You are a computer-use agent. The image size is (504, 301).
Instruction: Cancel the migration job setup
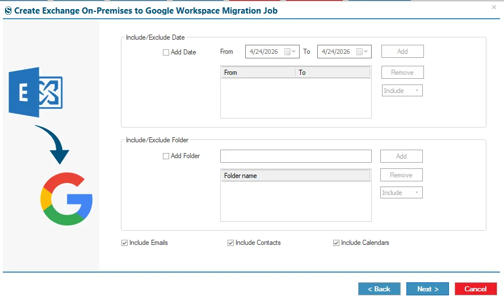coord(476,289)
